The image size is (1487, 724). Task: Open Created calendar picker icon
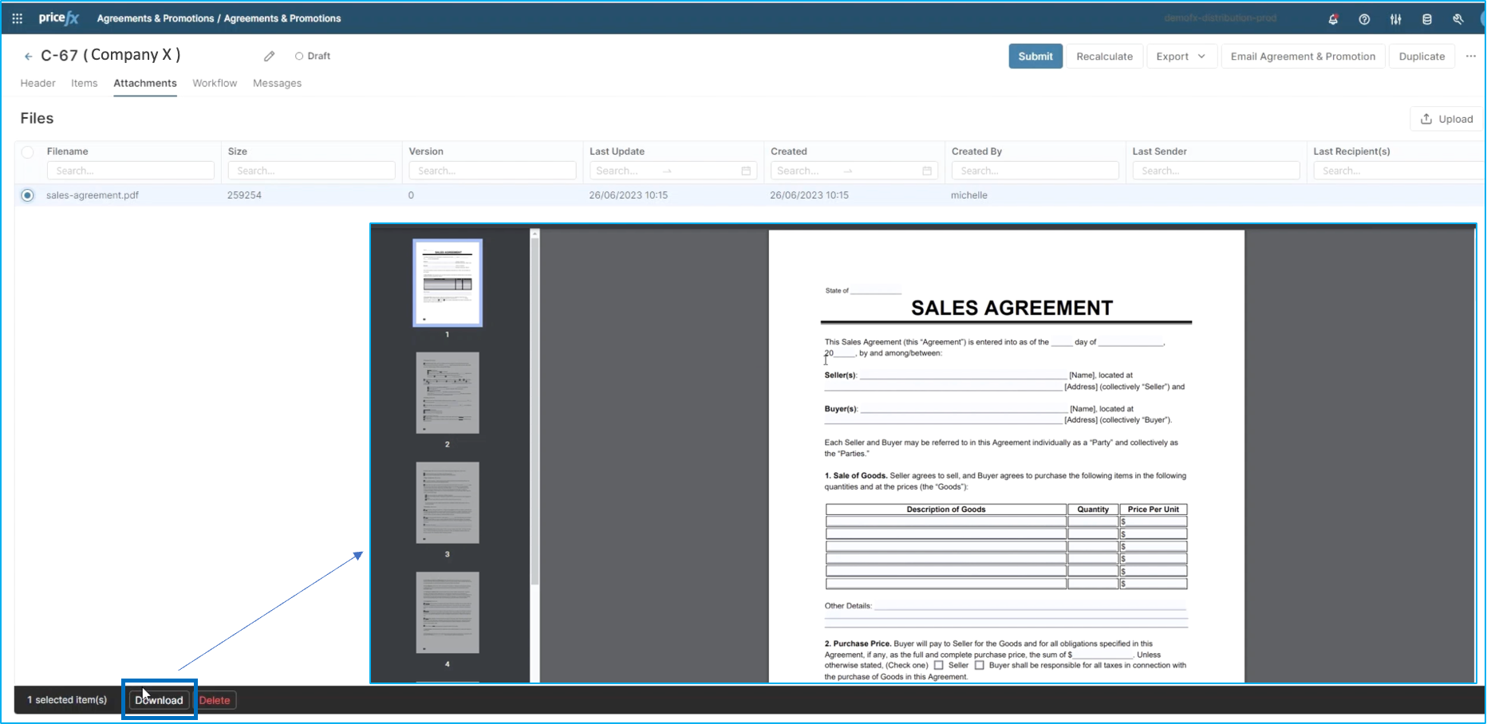point(927,171)
